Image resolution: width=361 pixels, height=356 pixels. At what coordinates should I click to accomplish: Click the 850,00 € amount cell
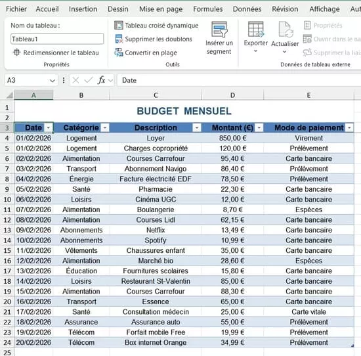[232, 138]
